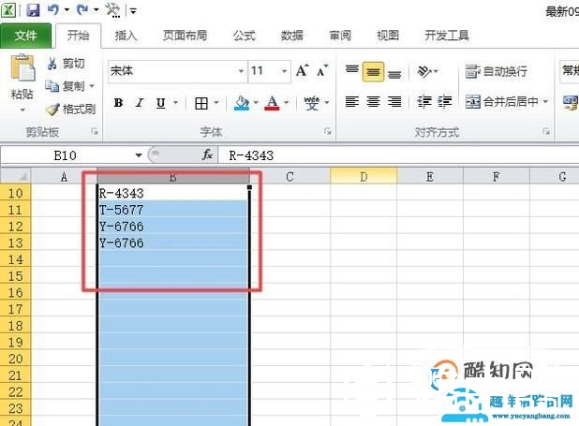This screenshot has width=579, height=426.
Task: Switch to the 视图 tab
Action: [x=388, y=36]
